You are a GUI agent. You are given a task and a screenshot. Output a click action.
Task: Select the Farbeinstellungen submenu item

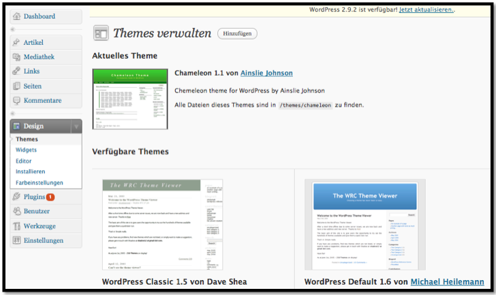(x=40, y=183)
